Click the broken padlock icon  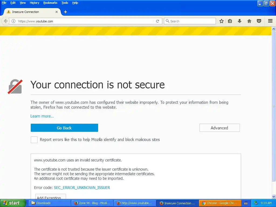point(15,87)
